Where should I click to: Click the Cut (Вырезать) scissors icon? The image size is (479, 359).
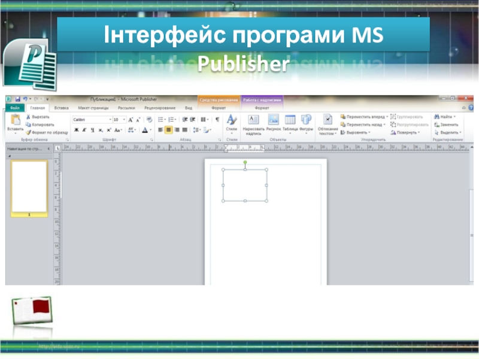(28, 117)
